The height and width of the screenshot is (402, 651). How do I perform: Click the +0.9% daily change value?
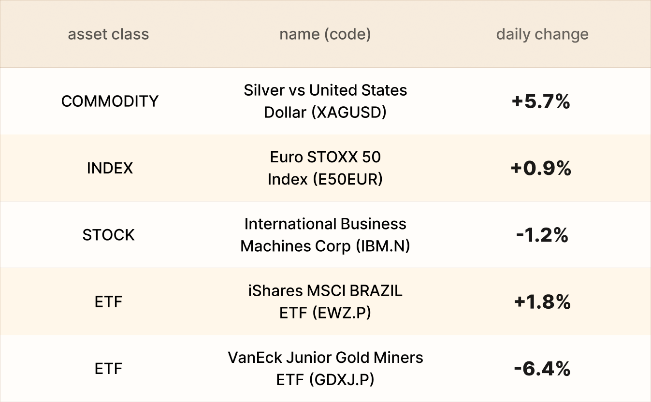pos(541,168)
